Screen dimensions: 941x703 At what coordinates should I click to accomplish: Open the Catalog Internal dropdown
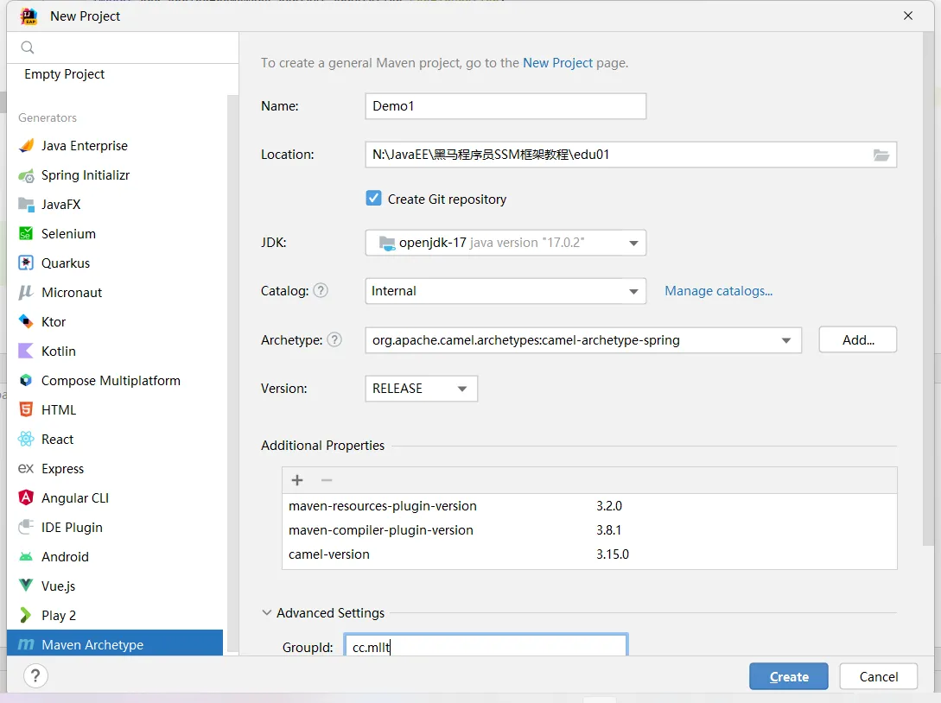click(505, 292)
